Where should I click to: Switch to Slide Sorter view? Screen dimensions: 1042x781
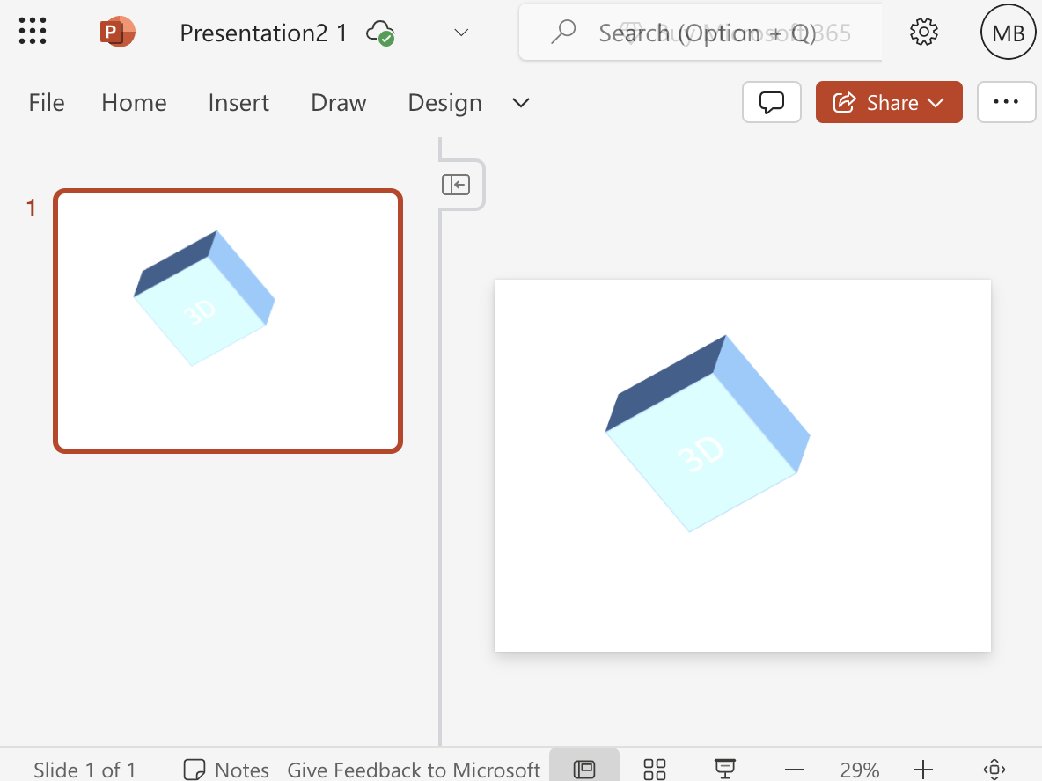(x=655, y=768)
